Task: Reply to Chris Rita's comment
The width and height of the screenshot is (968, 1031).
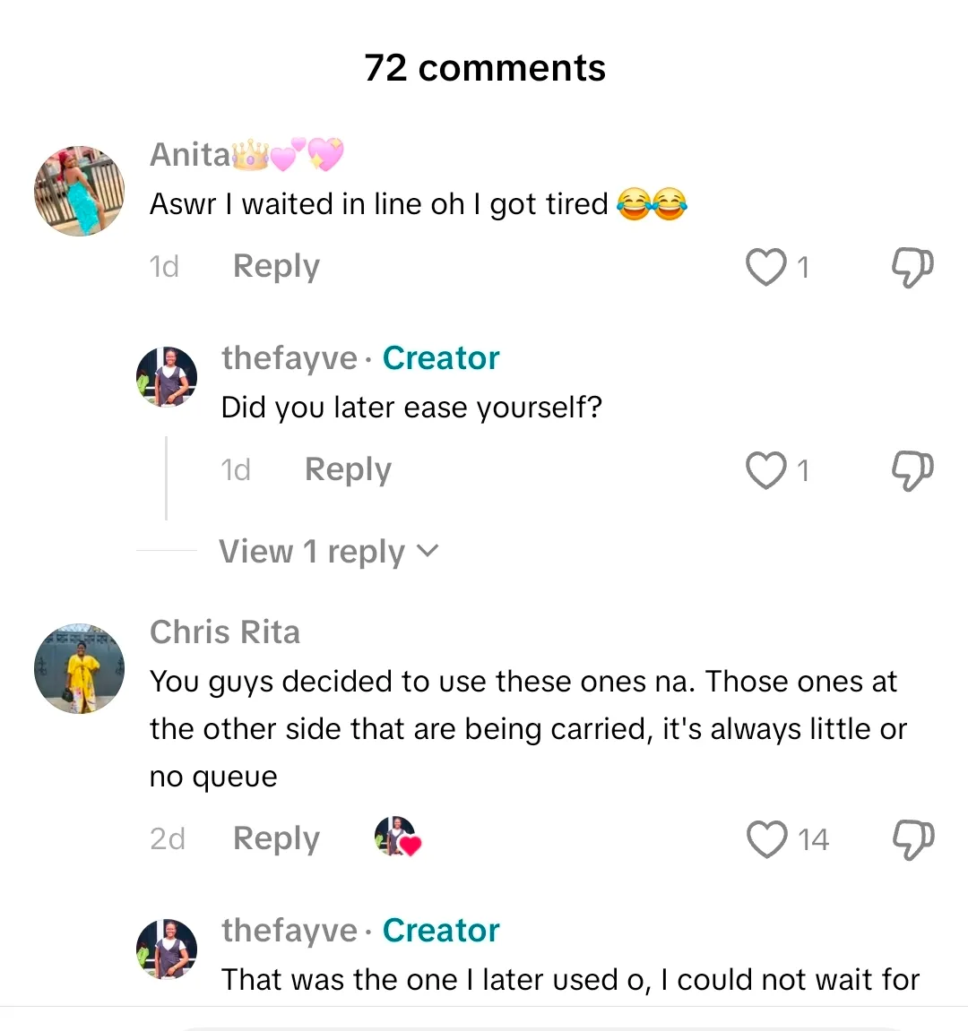Action: (276, 839)
